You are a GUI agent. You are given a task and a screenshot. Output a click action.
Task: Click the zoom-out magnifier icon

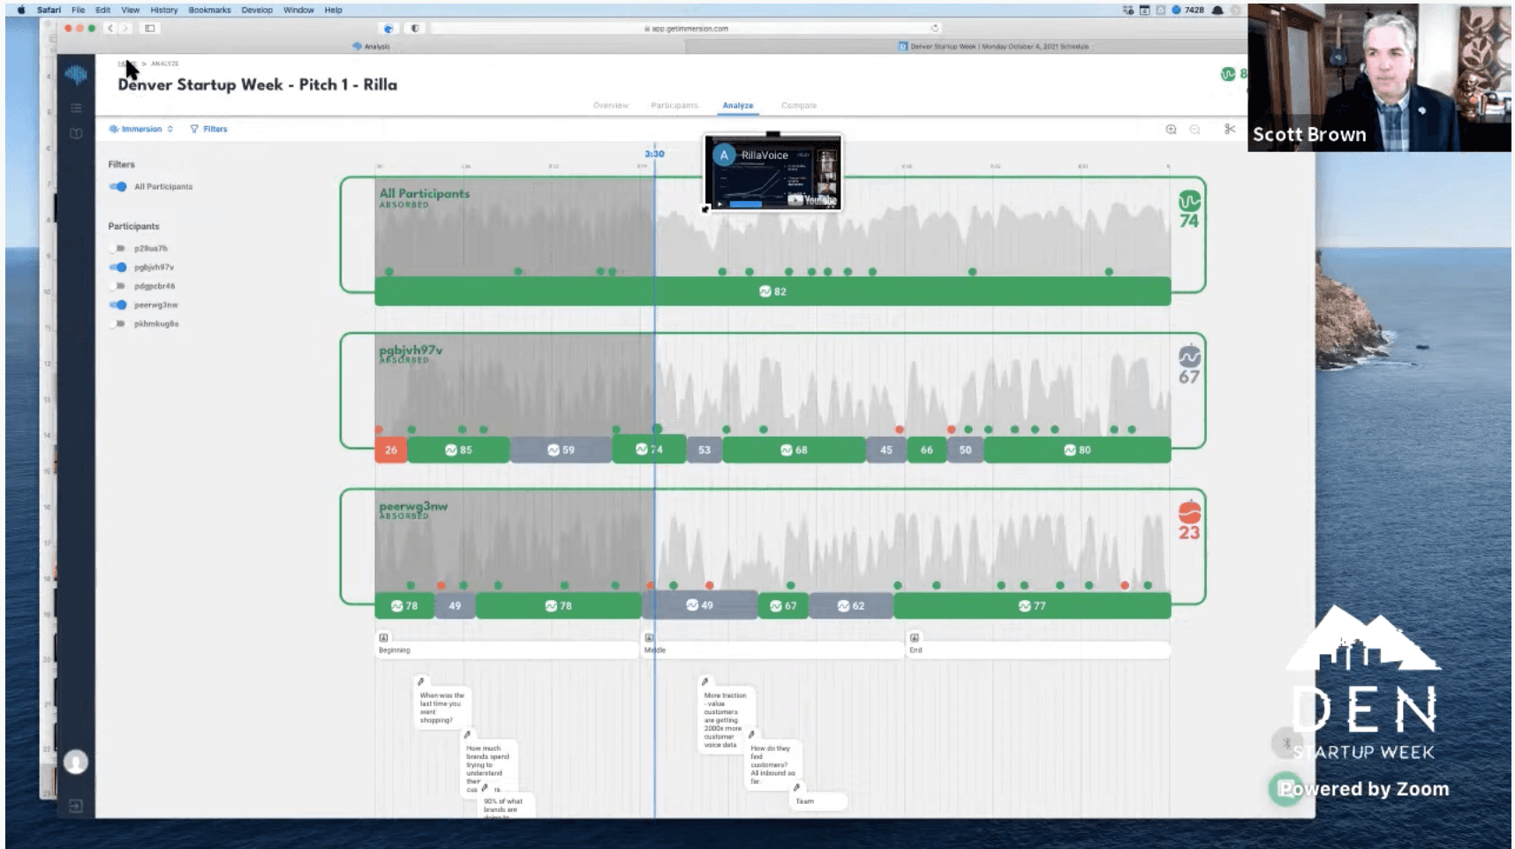point(1195,129)
